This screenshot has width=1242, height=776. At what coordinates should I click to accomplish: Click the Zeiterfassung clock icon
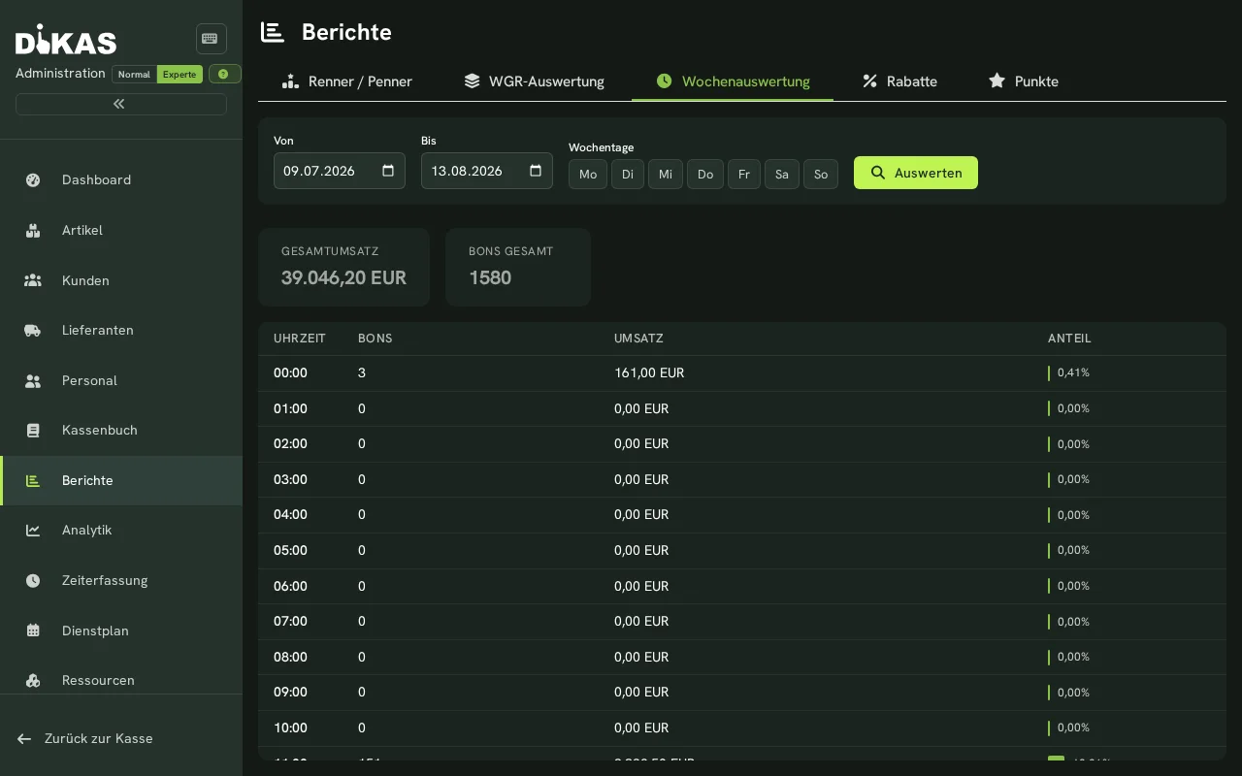[33, 580]
